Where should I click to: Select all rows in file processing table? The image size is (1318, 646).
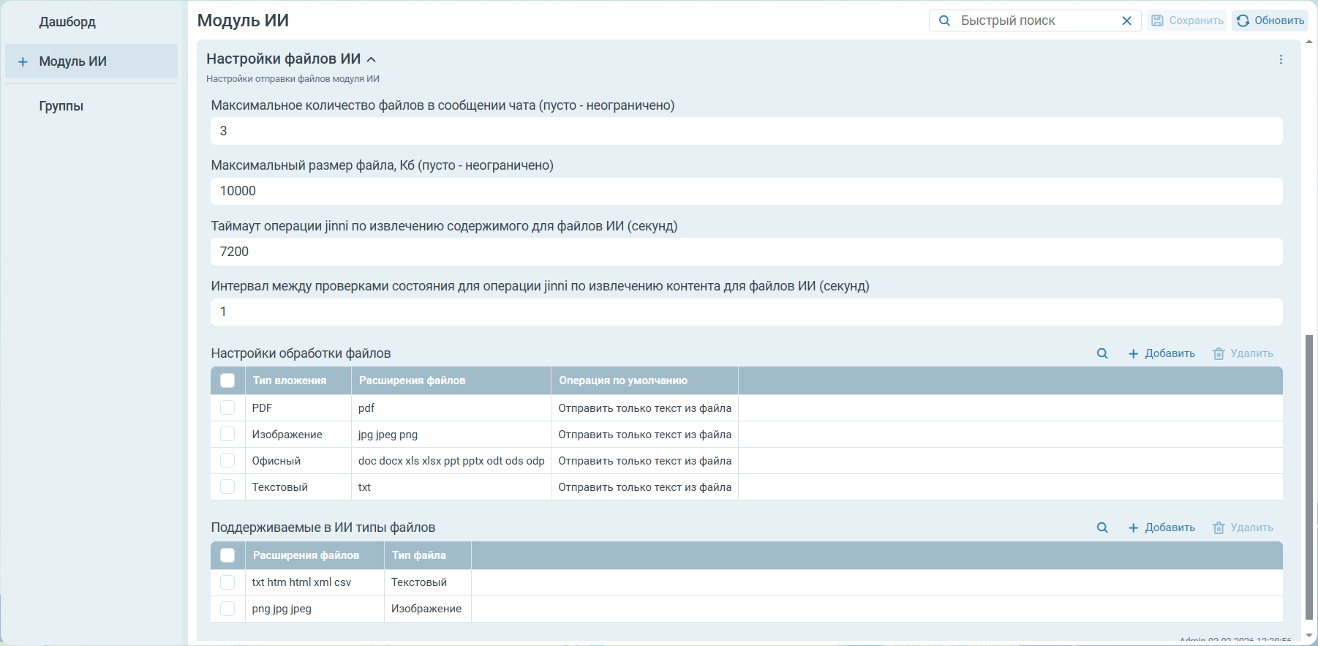tap(227, 380)
